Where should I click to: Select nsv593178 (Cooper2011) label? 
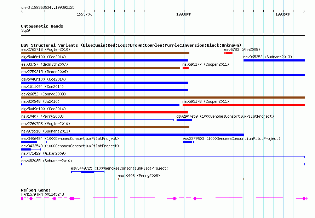pyautogui.click(x=206, y=101)
